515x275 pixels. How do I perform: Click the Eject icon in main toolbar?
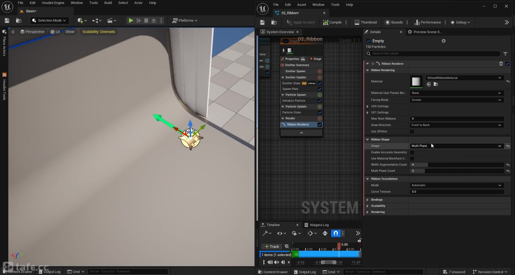pyautogui.click(x=154, y=21)
